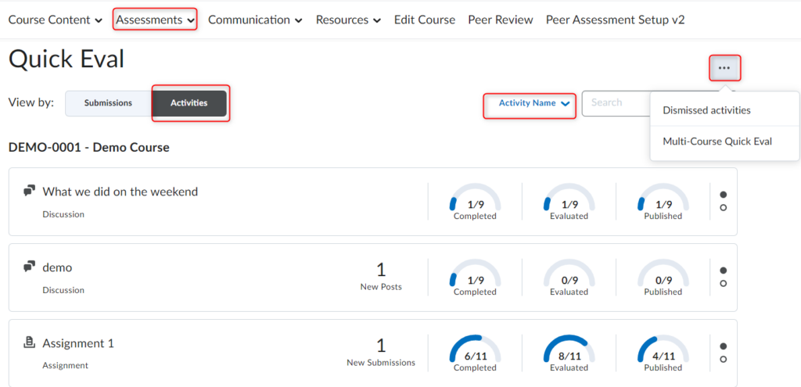Open the Peer Review link

pyautogui.click(x=500, y=20)
